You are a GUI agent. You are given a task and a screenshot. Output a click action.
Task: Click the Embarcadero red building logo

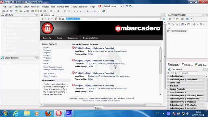[x=47, y=28]
